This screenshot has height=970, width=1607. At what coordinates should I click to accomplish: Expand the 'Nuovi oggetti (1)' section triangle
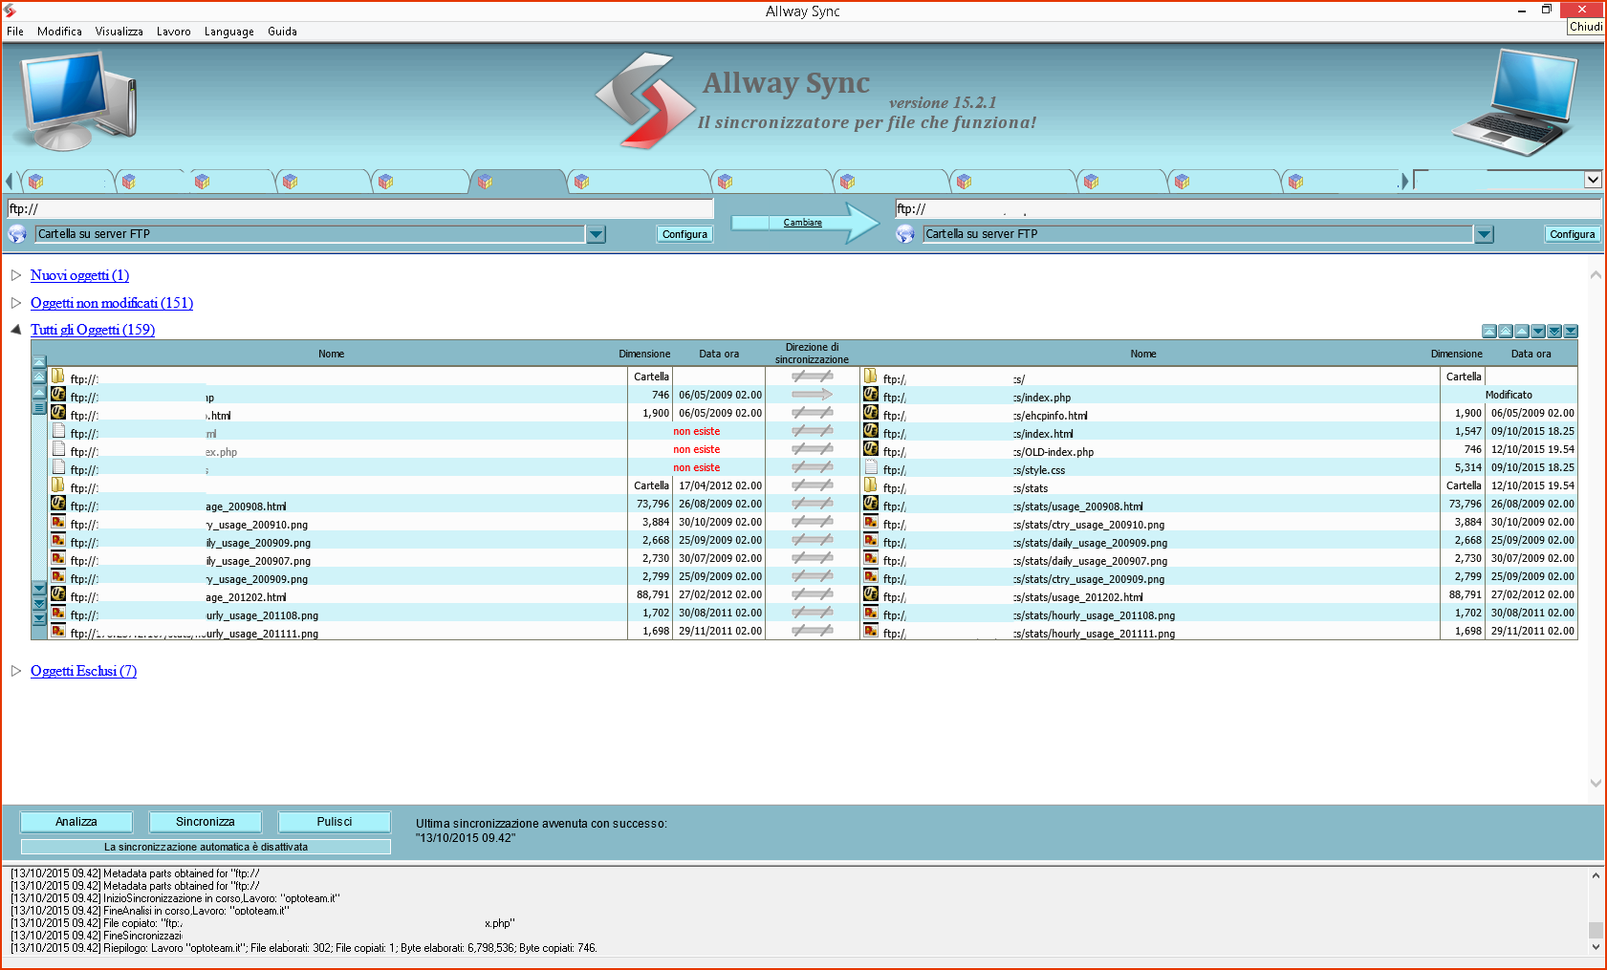tap(16, 275)
